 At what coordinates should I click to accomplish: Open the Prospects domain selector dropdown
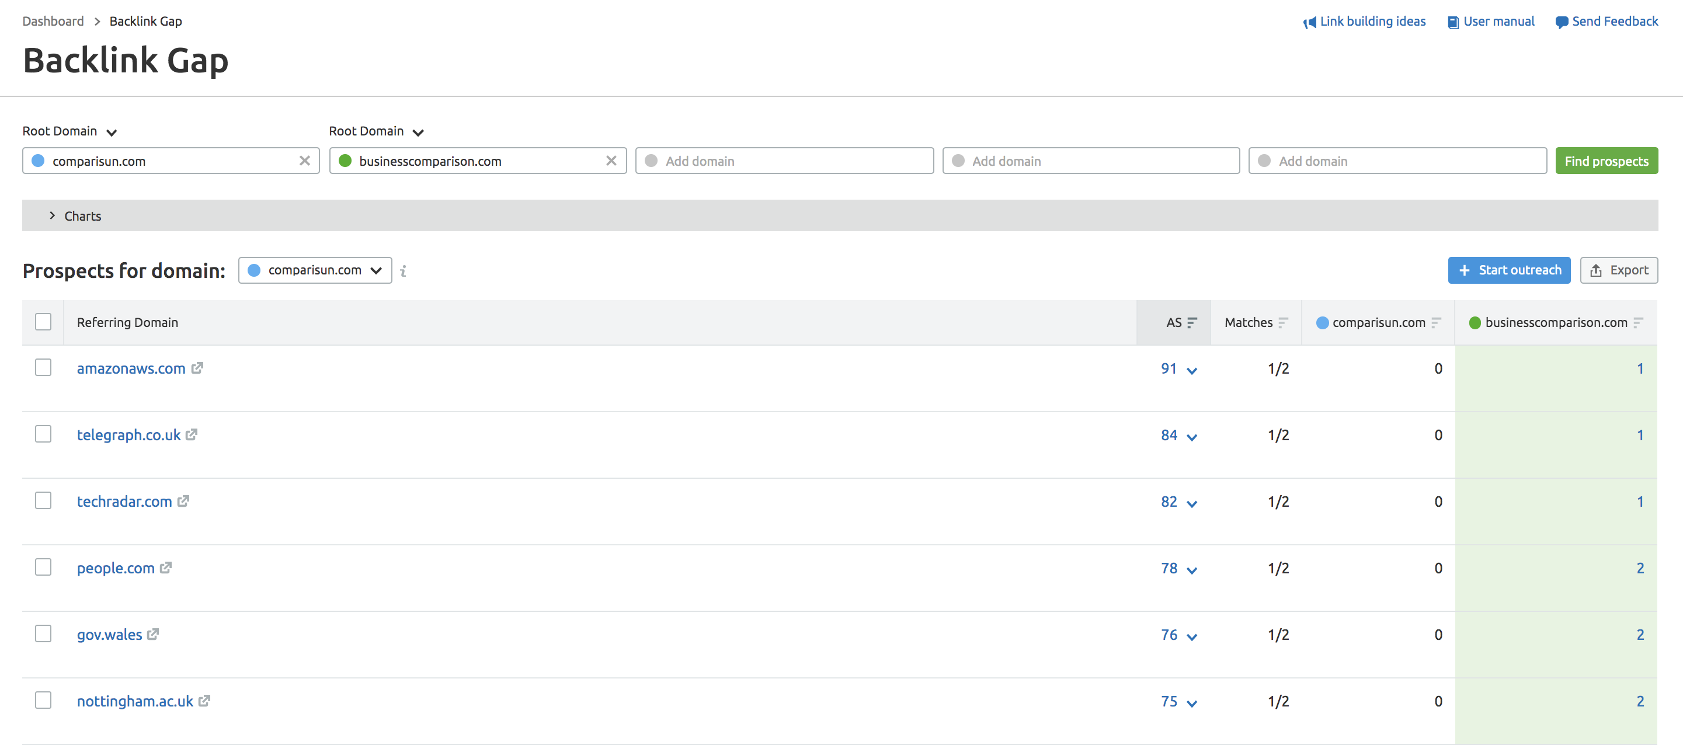(315, 270)
